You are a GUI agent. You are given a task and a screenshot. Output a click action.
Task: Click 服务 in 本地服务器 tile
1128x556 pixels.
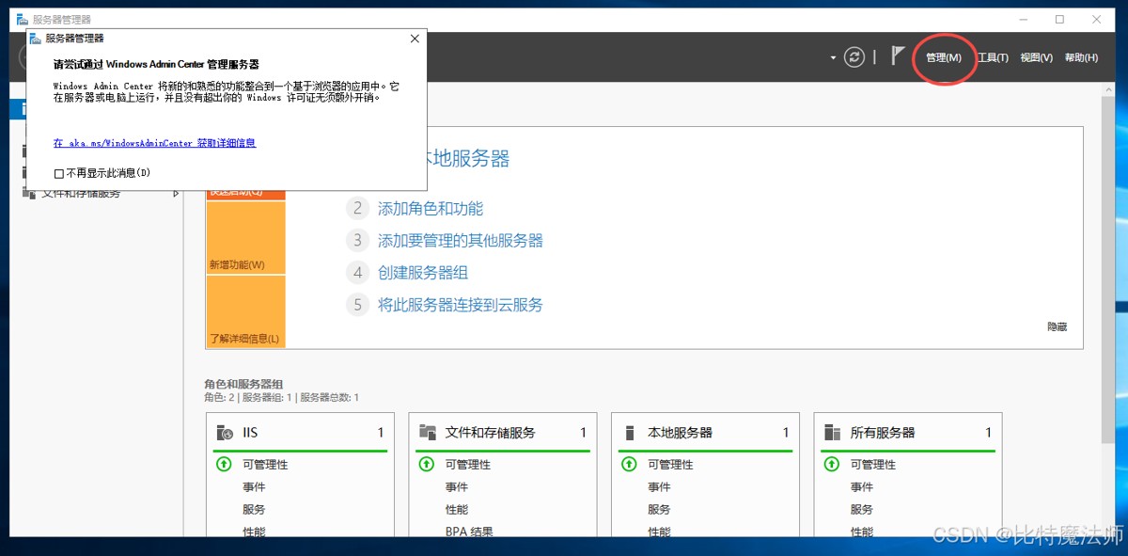(x=659, y=510)
